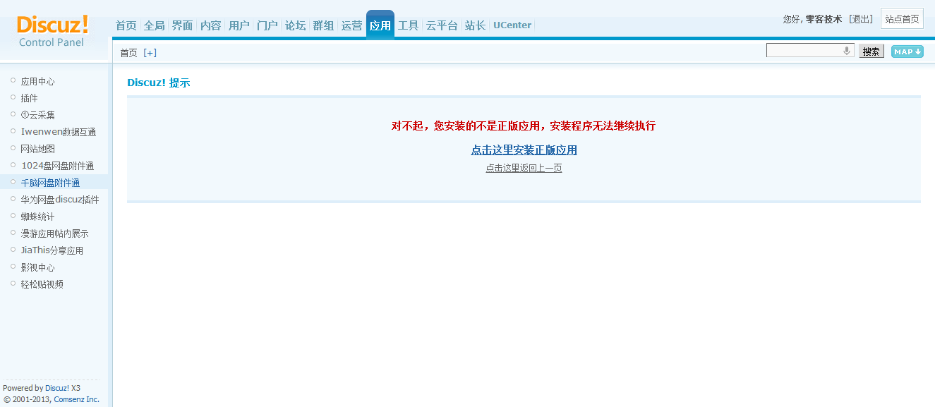
Task: Click 点击这里安装正版应用 link
Action: (524, 150)
